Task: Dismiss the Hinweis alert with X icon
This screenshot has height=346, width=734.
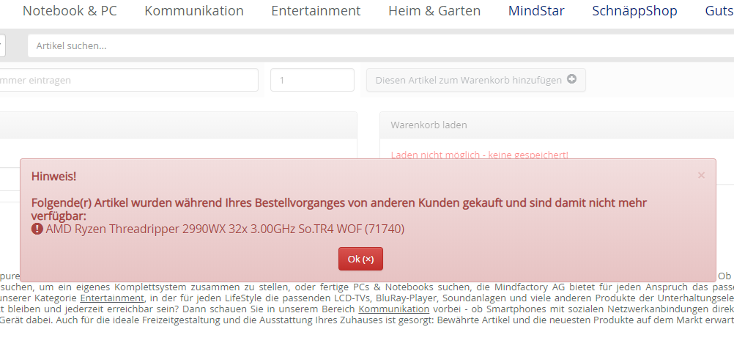Action: [701, 176]
